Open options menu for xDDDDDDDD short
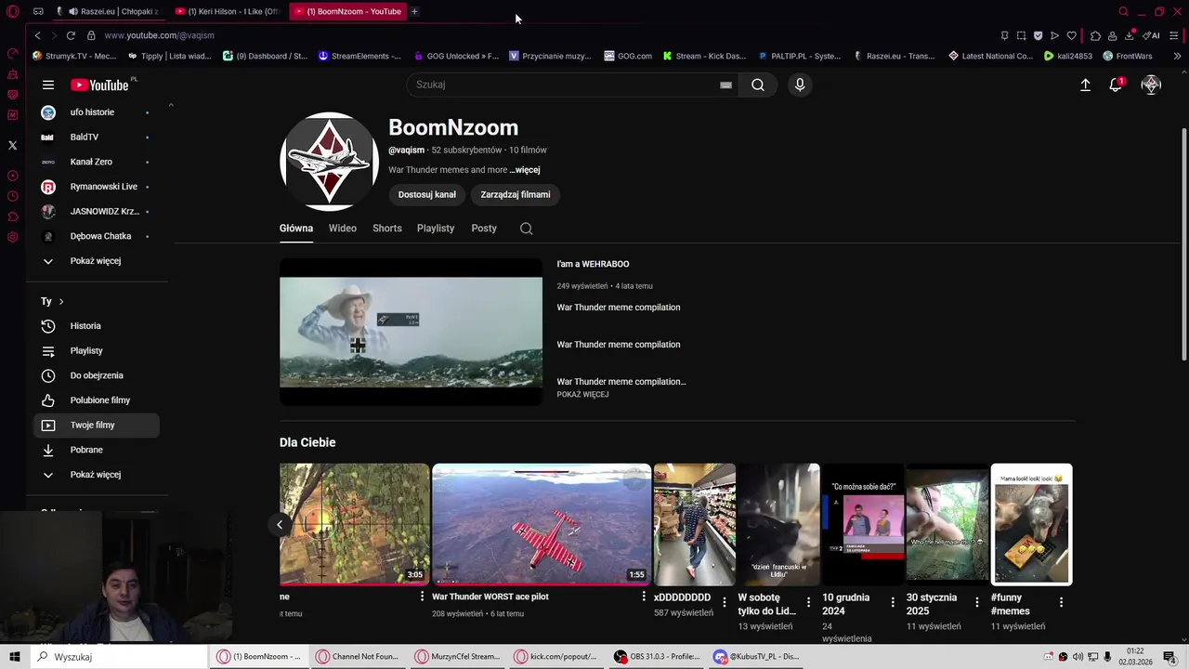Image resolution: width=1189 pixels, height=669 pixels. coord(725,602)
